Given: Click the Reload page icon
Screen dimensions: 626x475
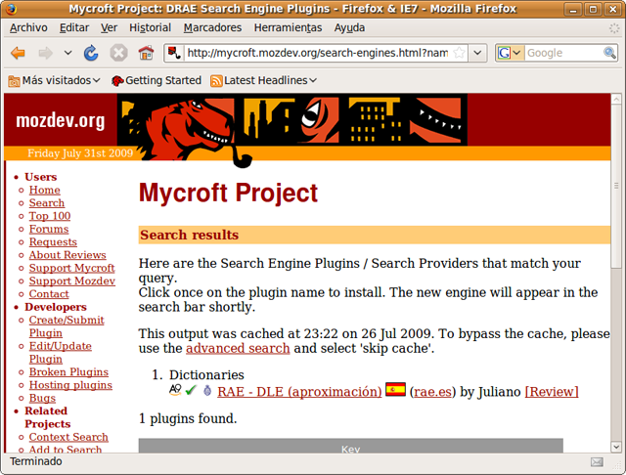Looking at the screenshot, I should tap(91, 53).
